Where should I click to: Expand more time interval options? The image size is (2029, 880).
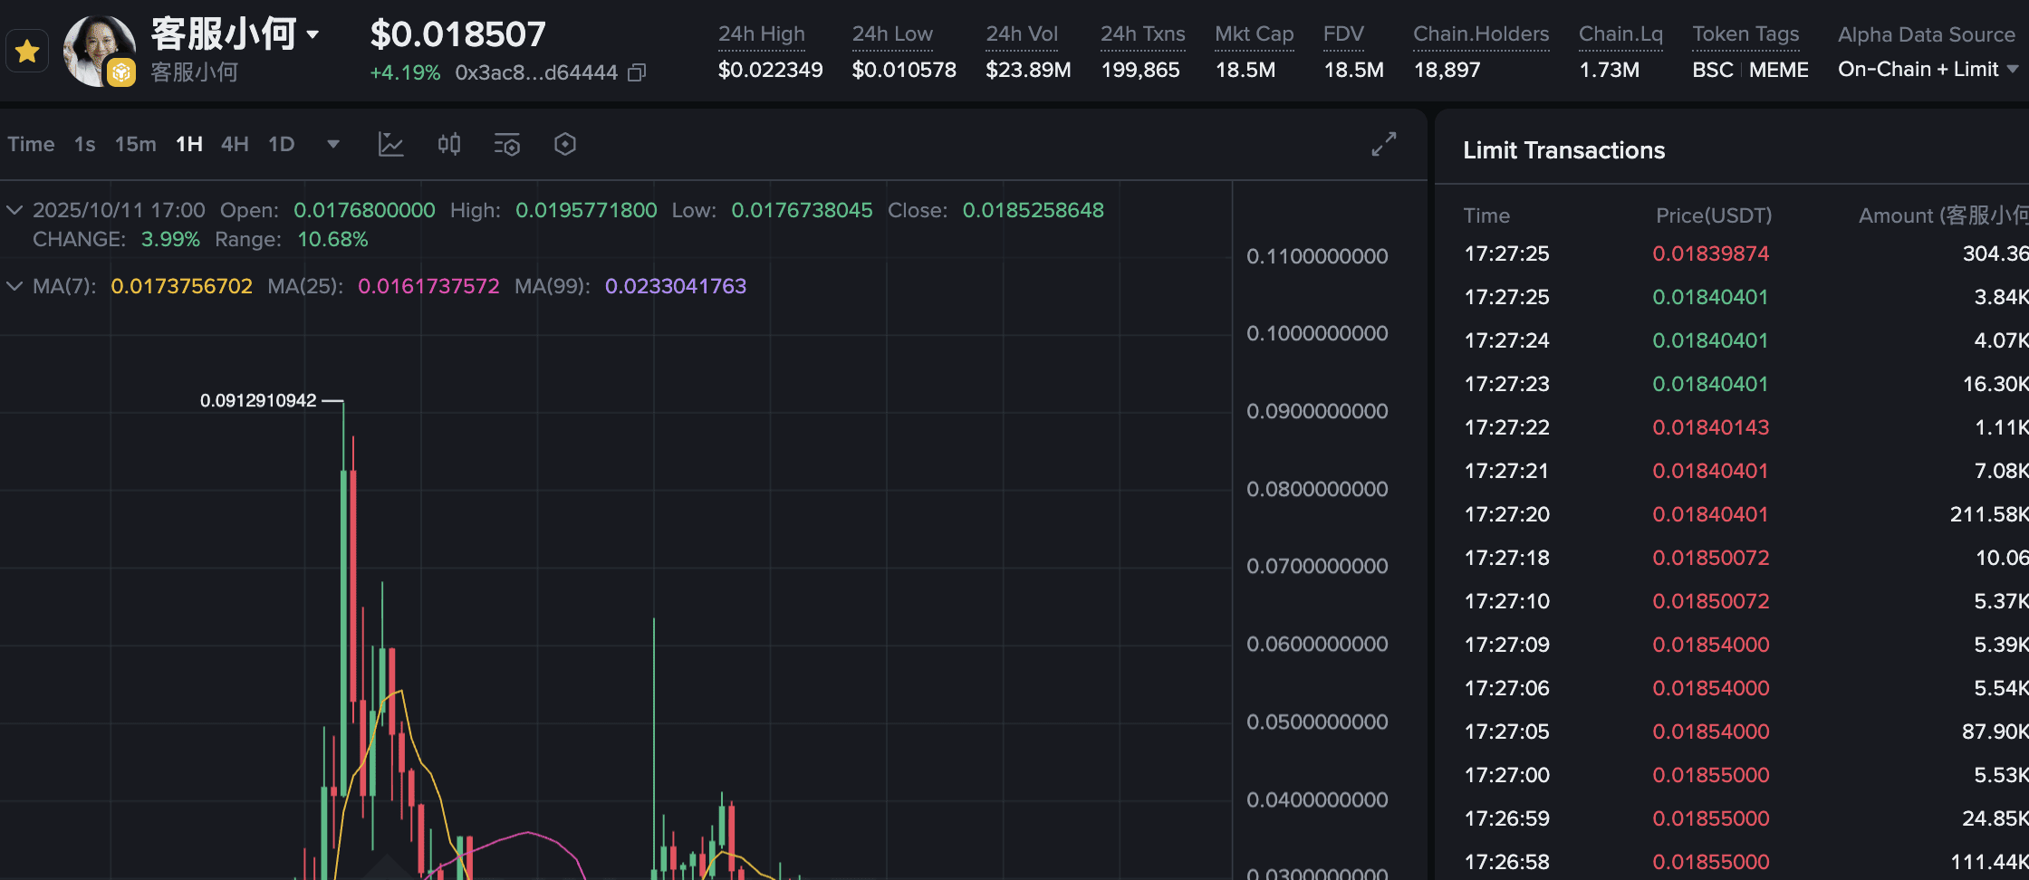333,144
